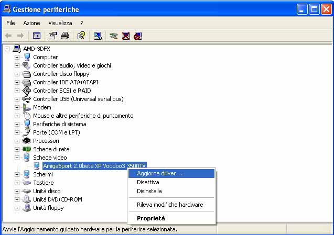Screen dimensions: 334x235
Task: Click the Forward arrow toolbar button
Action: [x=20, y=36]
